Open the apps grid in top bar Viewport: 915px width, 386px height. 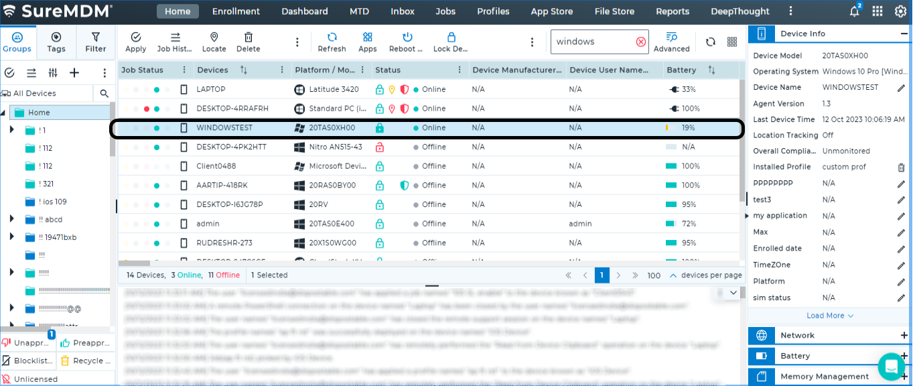pos(877,11)
